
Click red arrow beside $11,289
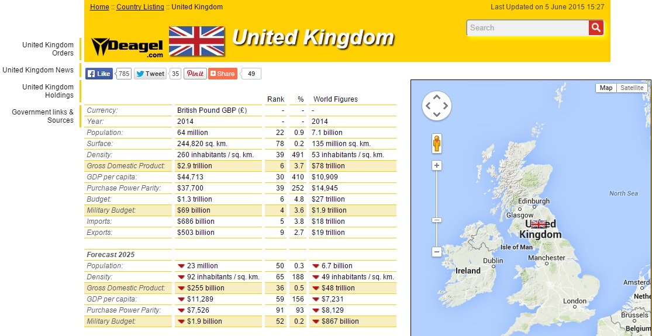181,299
